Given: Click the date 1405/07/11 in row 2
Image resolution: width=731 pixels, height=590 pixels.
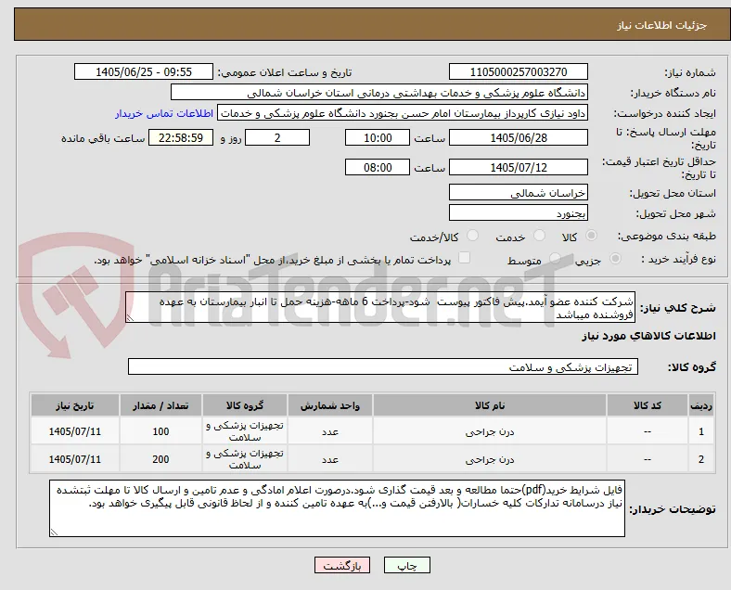Looking at the screenshot, I should coord(75,459).
